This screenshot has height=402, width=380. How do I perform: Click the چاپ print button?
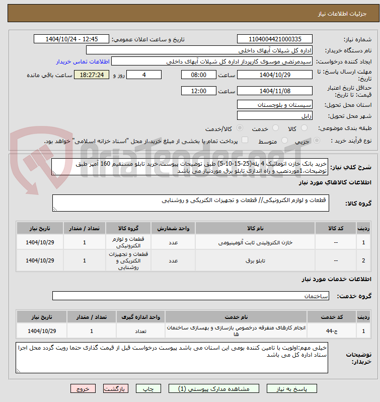(x=148, y=389)
